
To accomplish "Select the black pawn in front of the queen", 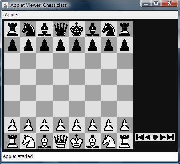I will tap(61, 45).
